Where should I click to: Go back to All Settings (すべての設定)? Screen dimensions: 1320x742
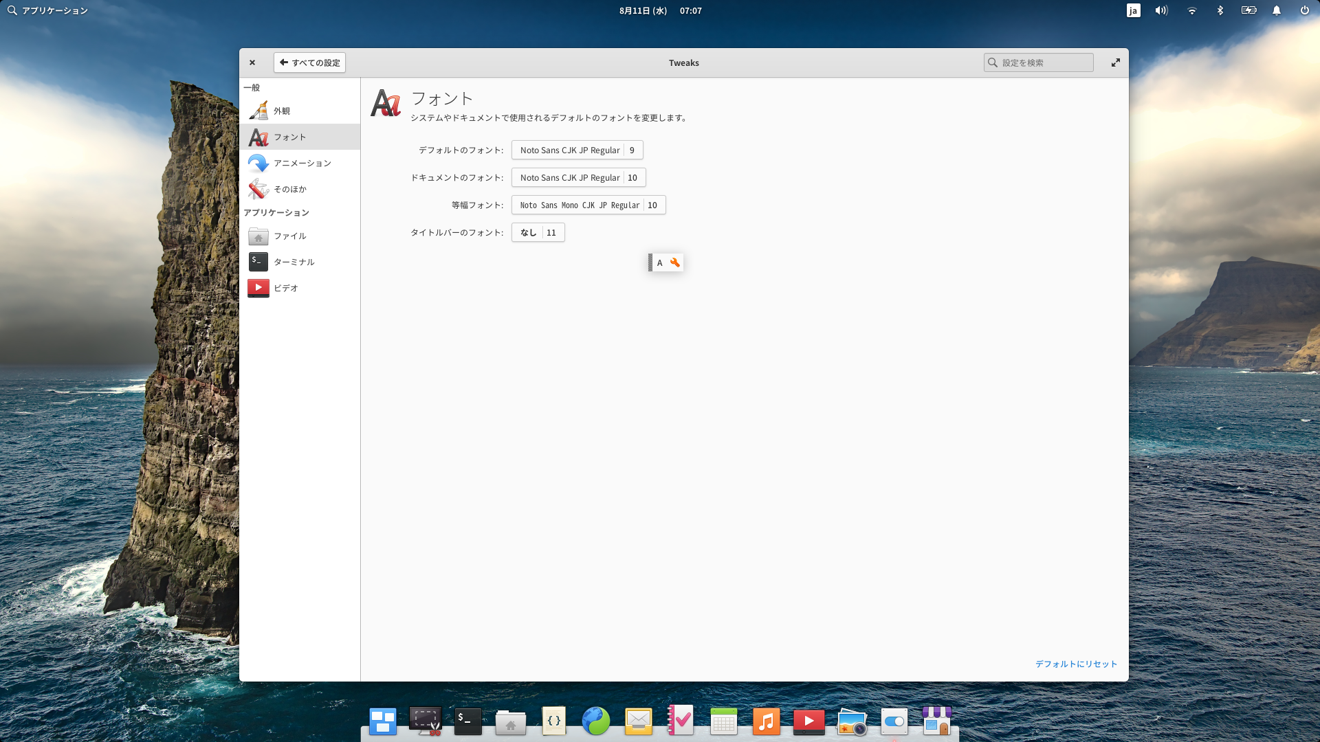[x=309, y=63]
